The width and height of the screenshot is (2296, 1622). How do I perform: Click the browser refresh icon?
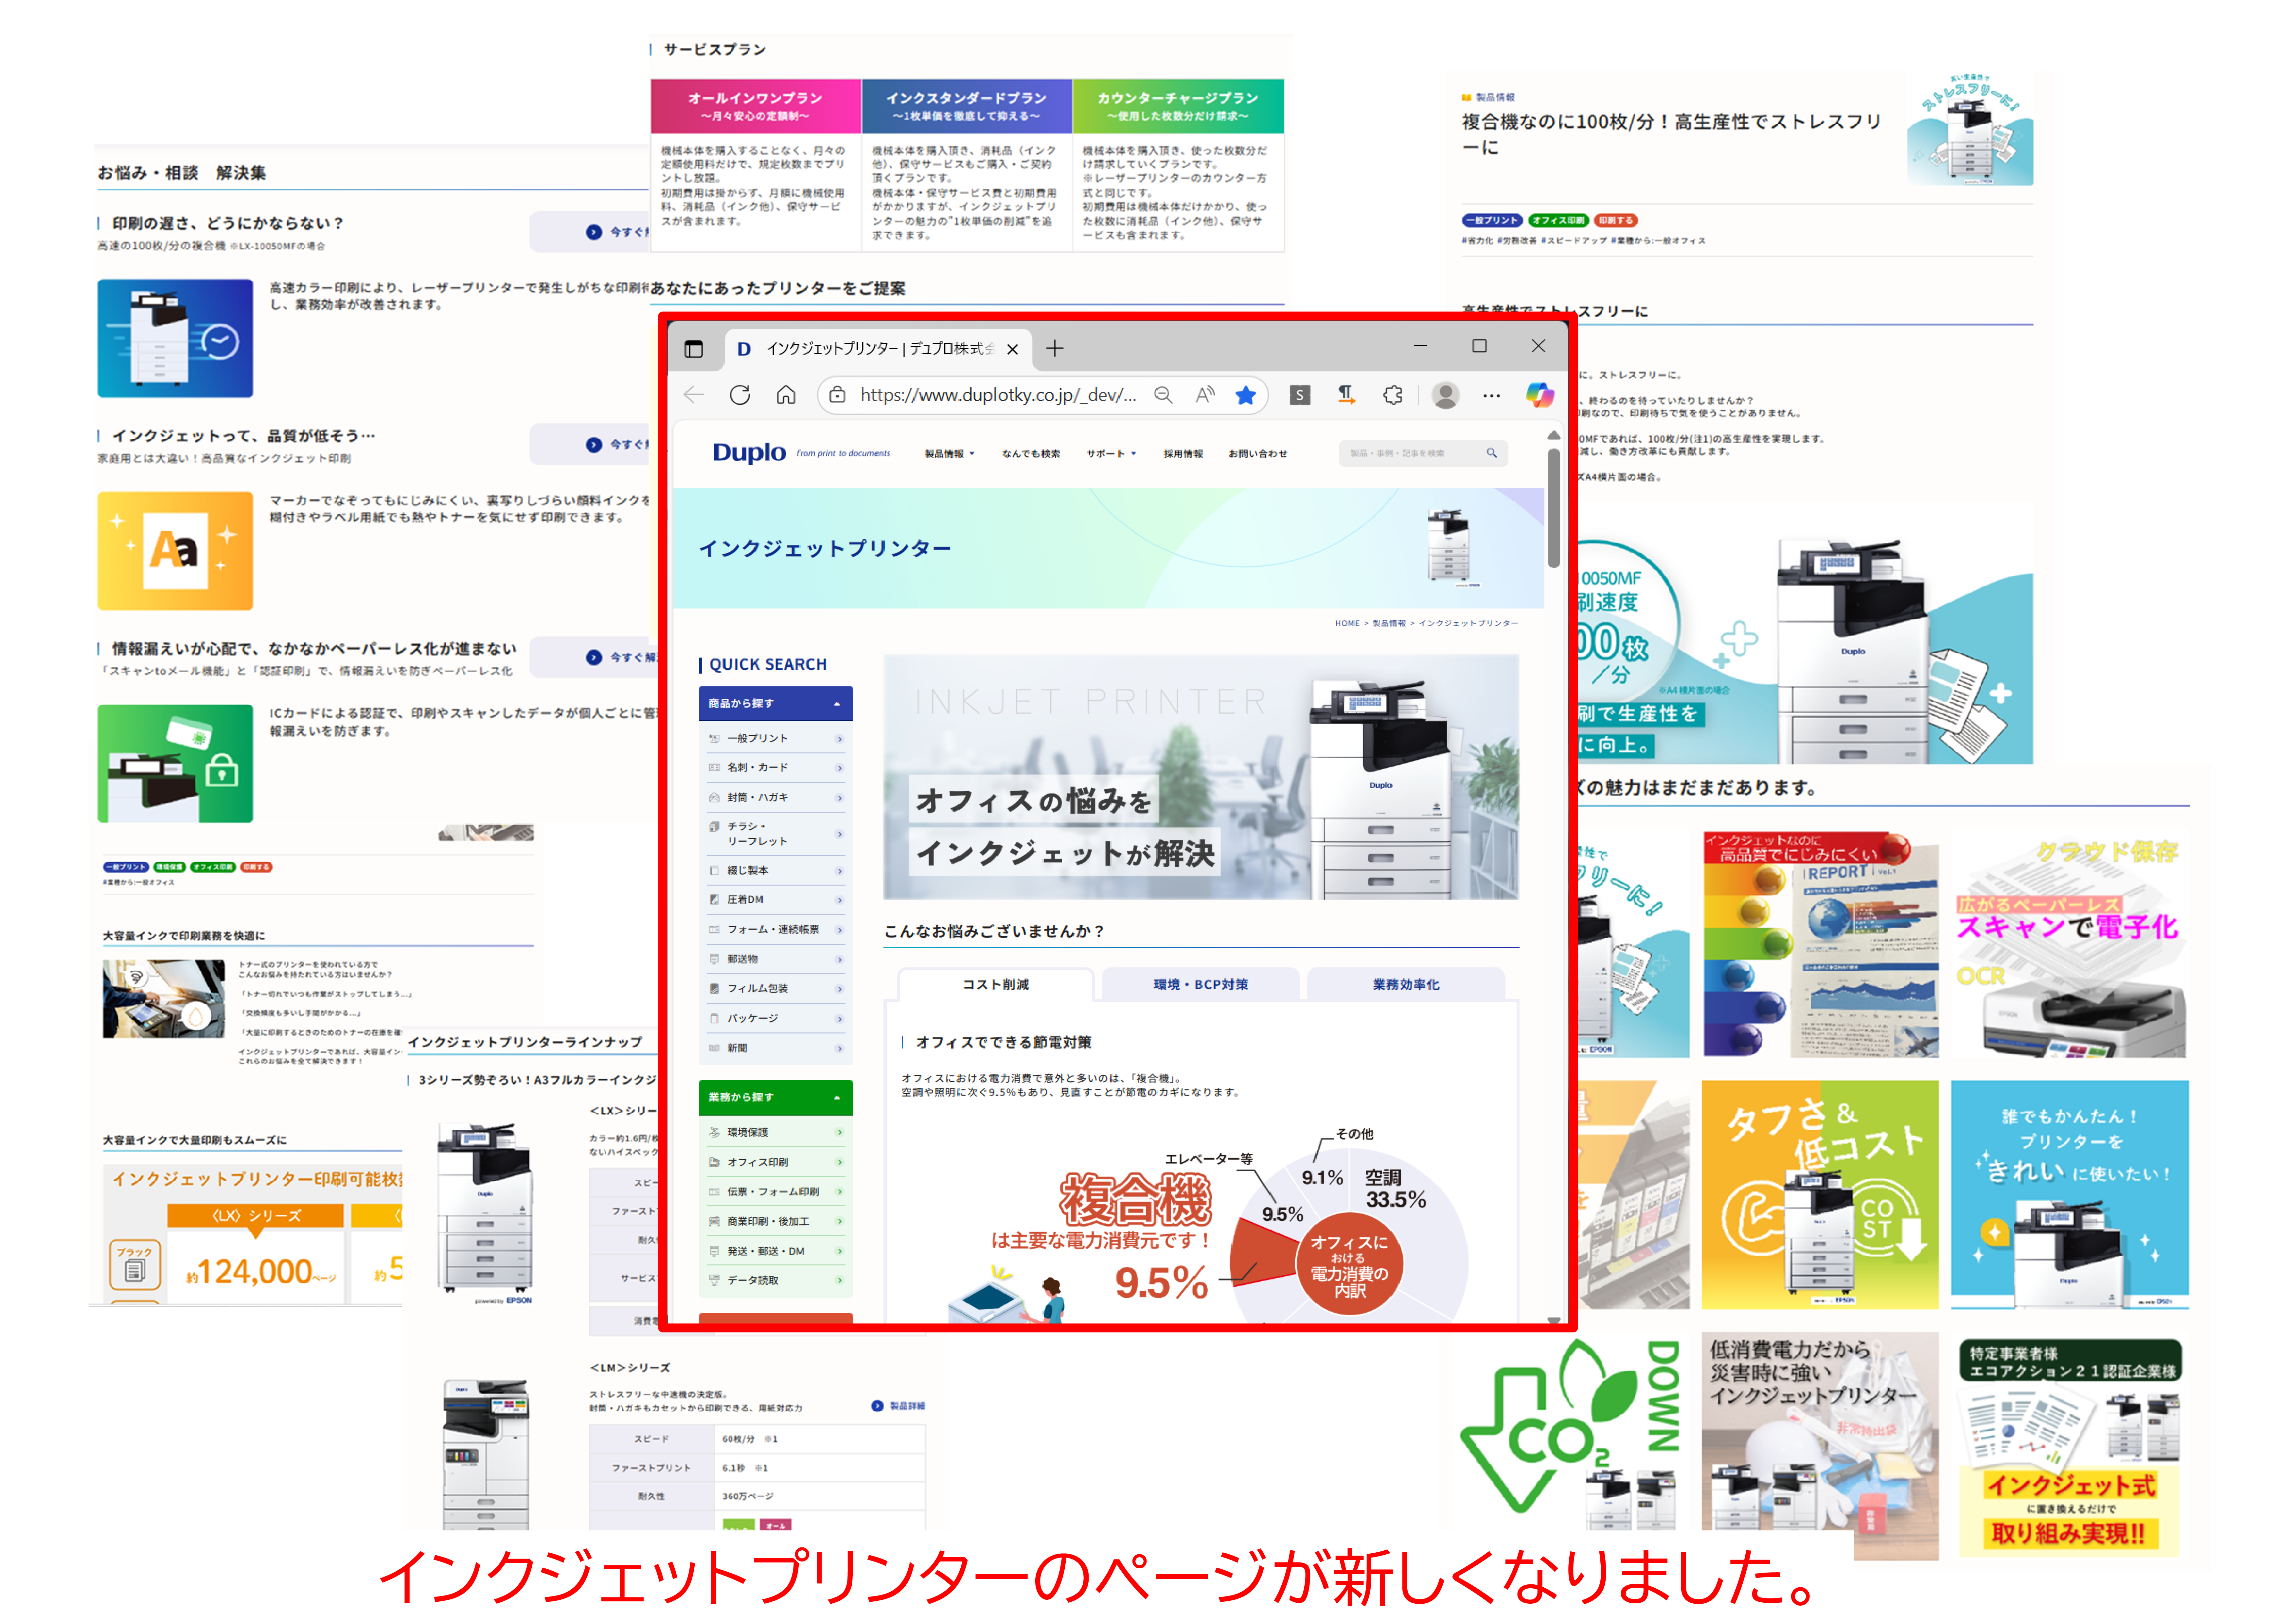click(740, 395)
